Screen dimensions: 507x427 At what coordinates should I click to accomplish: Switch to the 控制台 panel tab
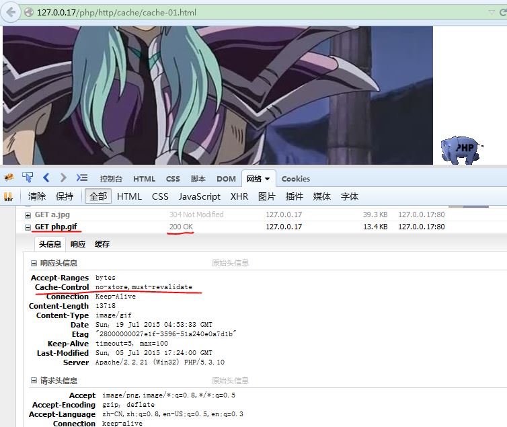click(111, 179)
